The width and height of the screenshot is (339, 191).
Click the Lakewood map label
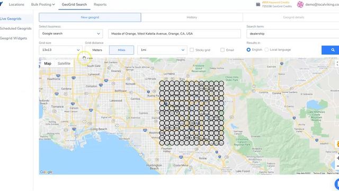[115, 101]
